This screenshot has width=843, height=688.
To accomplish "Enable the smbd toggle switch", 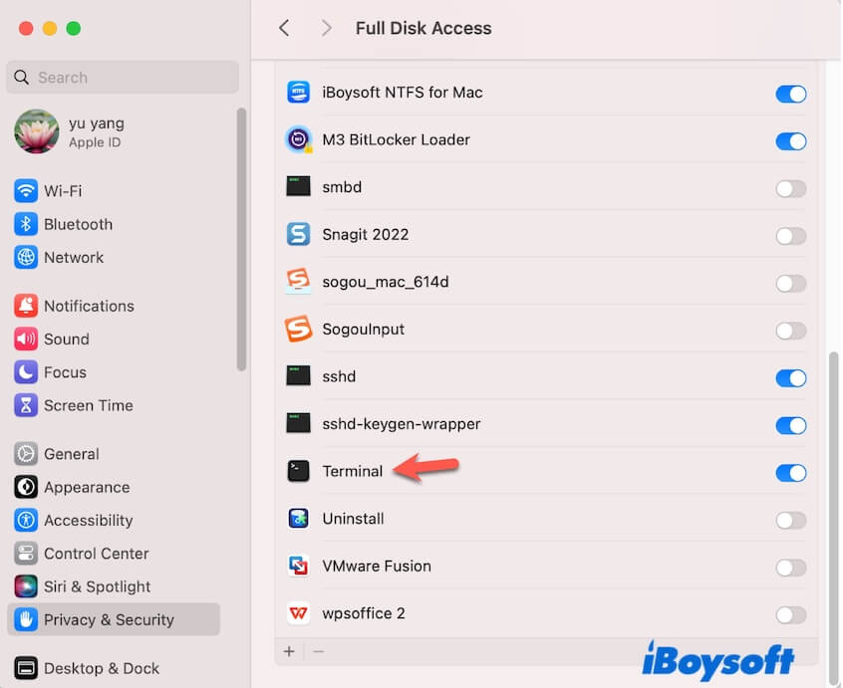I will [x=790, y=188].
